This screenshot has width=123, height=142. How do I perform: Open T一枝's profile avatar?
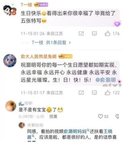click(10, 10)
